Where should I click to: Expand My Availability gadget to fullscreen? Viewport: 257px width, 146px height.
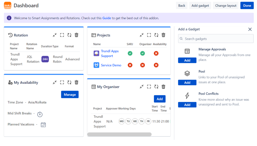tap(62, 82)
